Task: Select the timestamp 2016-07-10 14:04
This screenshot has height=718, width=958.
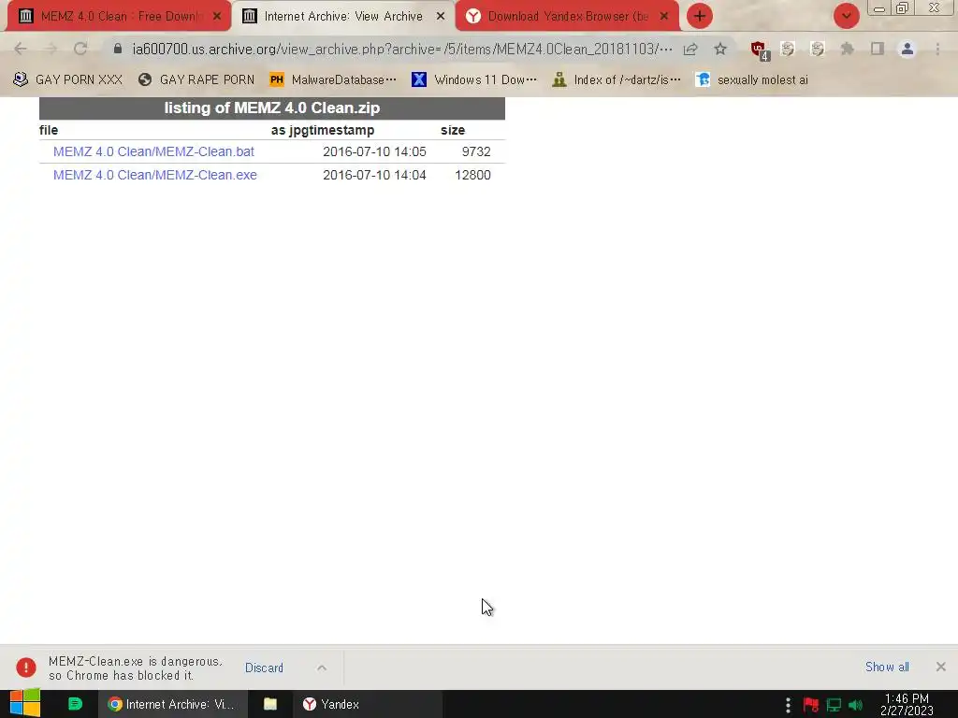Action: coord(374,175)
